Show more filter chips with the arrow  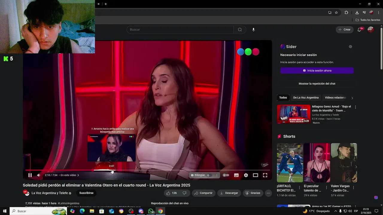click(352, 98)
